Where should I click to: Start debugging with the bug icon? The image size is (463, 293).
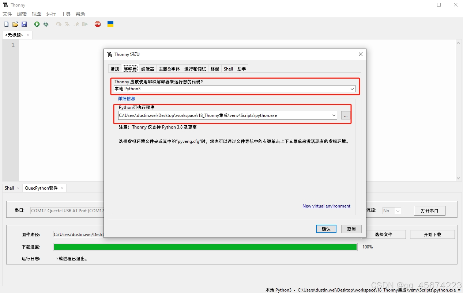click(x=46, y=24)
